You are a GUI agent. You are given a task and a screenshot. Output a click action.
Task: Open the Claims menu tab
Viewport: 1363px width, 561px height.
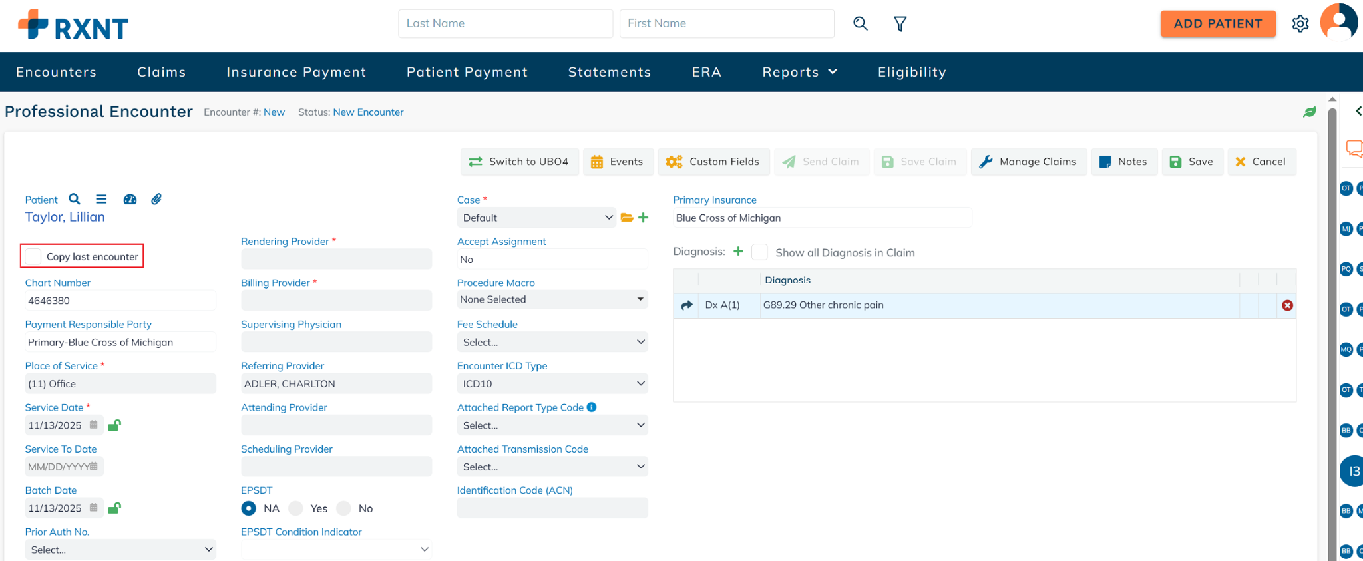click(x=161, y=72)
